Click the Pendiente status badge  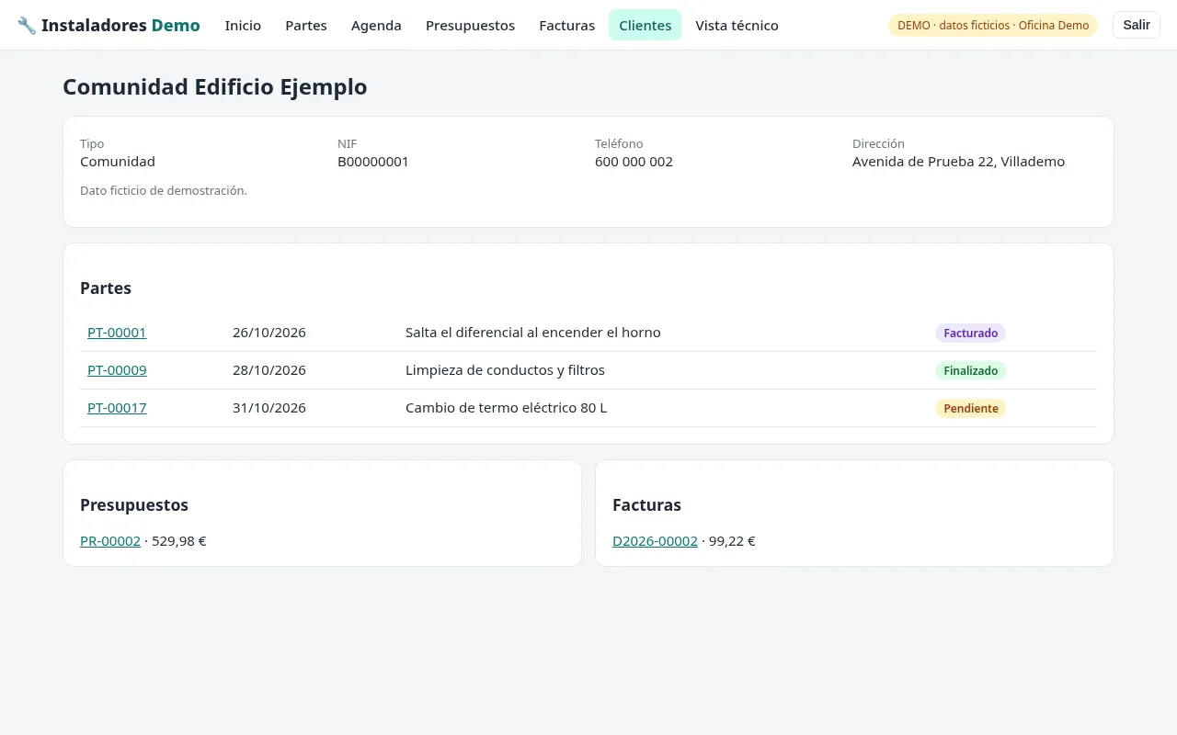[x=970, y=409]
